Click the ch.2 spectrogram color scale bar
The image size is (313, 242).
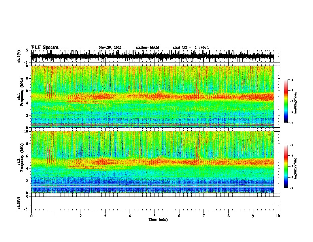[286, 166]
